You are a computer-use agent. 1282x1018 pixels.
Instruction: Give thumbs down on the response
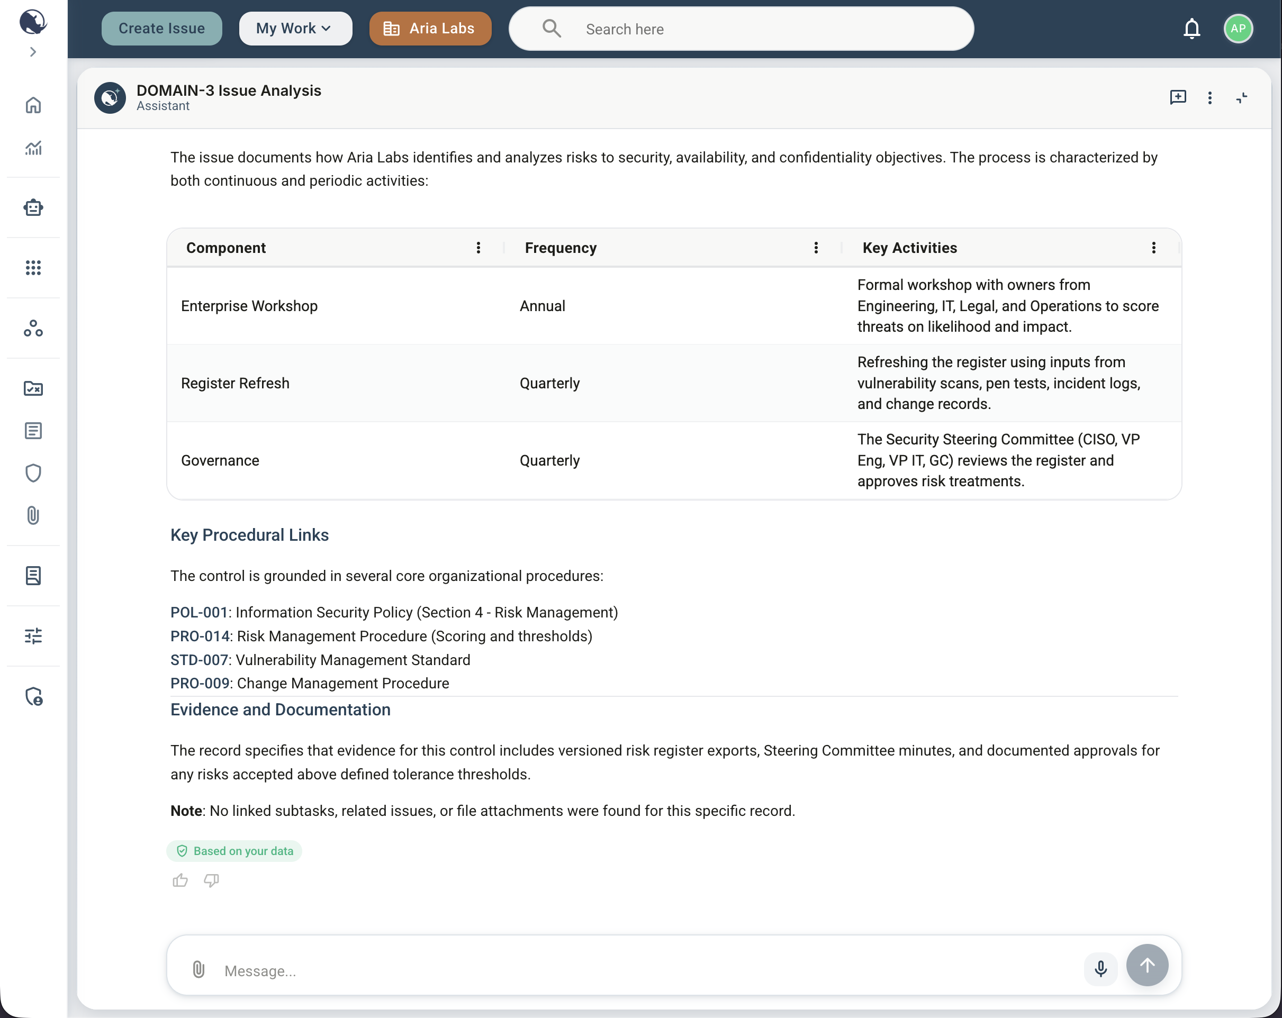212,880
